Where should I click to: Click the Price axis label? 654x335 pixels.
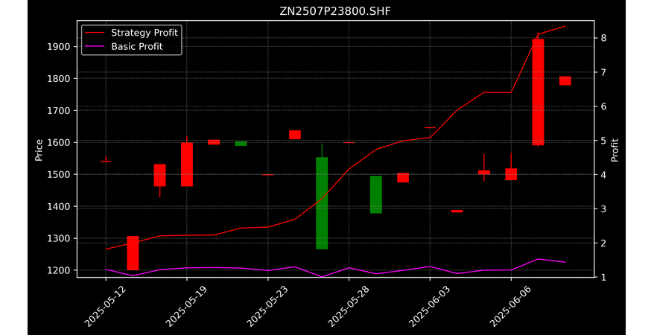39,150
